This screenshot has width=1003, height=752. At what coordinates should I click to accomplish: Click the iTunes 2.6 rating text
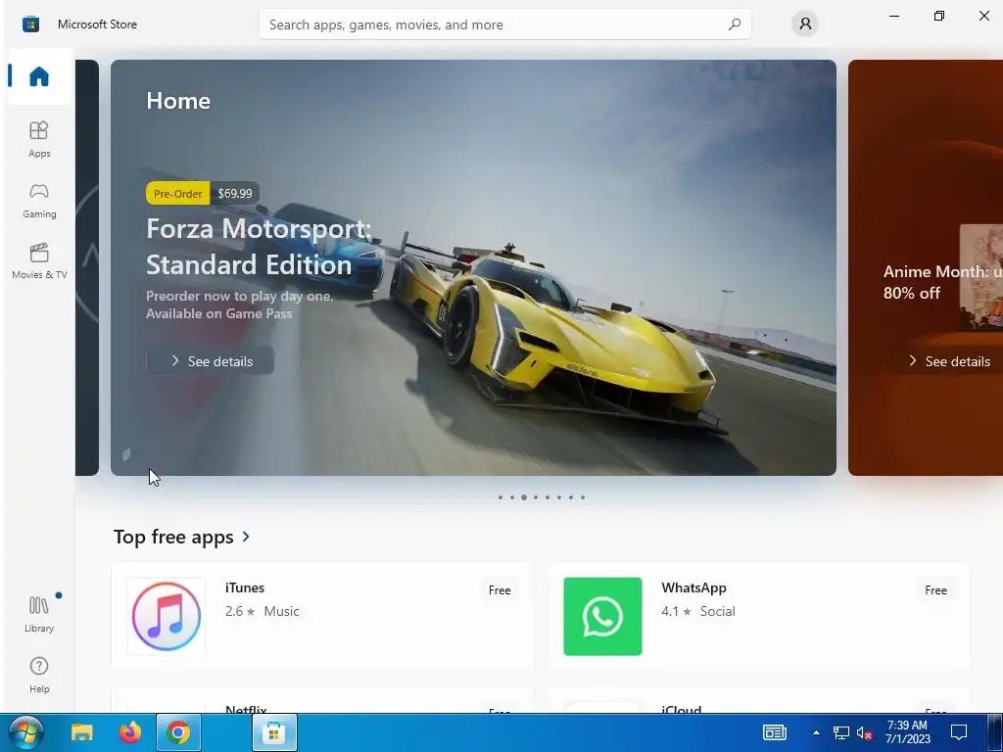[x=240, y=611]
